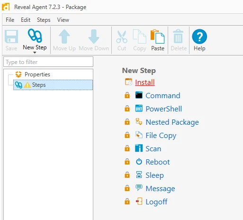The width and height of the screenshot is (243, 220).
Task: Add a Scan step
Action: [x=153, y=148]
